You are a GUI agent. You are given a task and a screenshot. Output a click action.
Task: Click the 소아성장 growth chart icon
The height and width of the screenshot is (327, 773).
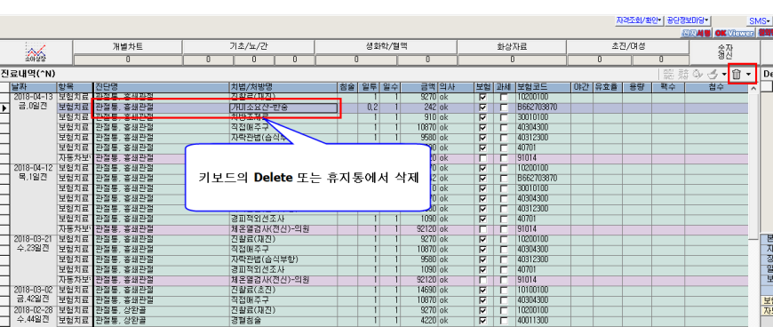(x=36, y=52)
